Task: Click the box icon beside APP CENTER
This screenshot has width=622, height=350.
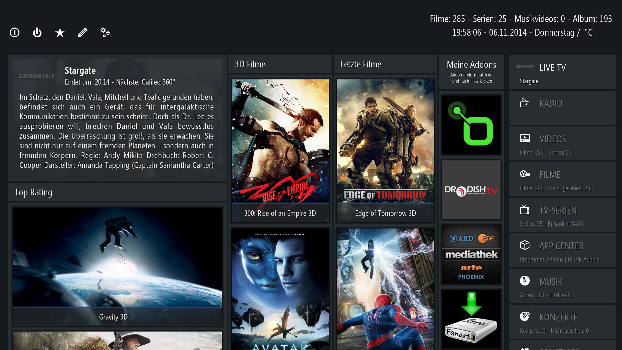Action: [x=525, y=245]
